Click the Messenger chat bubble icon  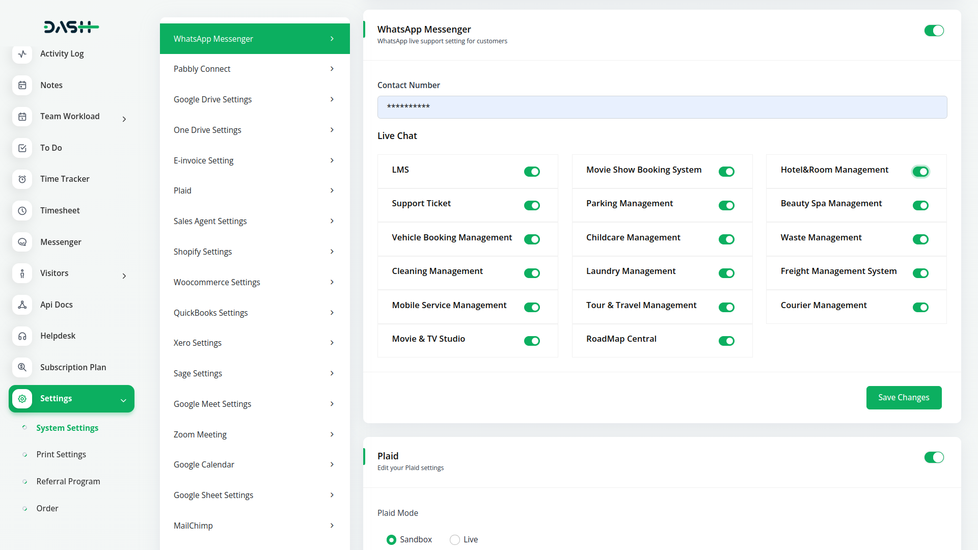[22, 242]
